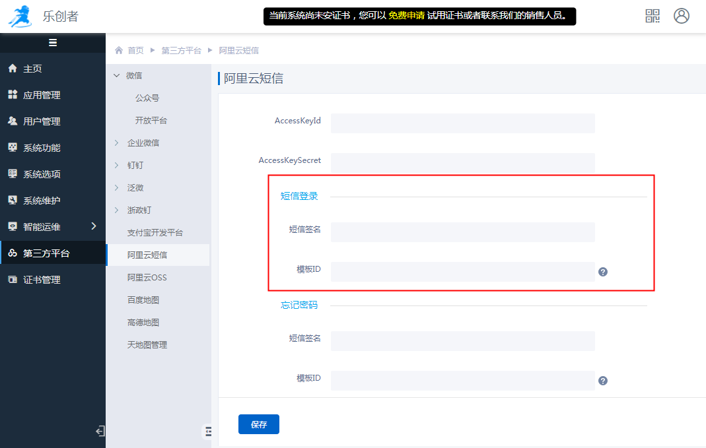Click the 乐创者 logo icon
Viewport: 706px width, 448px height.
pos(20,16)
